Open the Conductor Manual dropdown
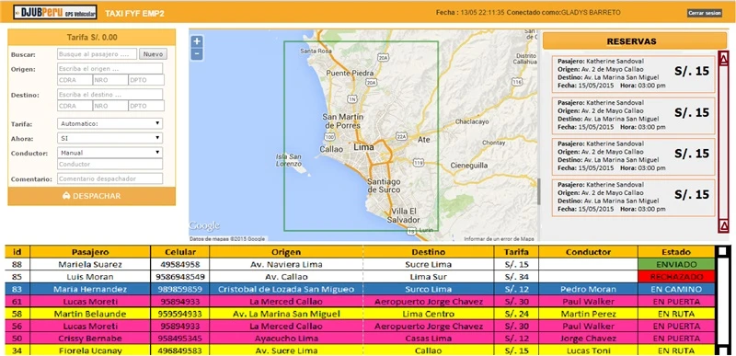The width and height of the screenshot is (736, 356). click(x=109, y=153)
